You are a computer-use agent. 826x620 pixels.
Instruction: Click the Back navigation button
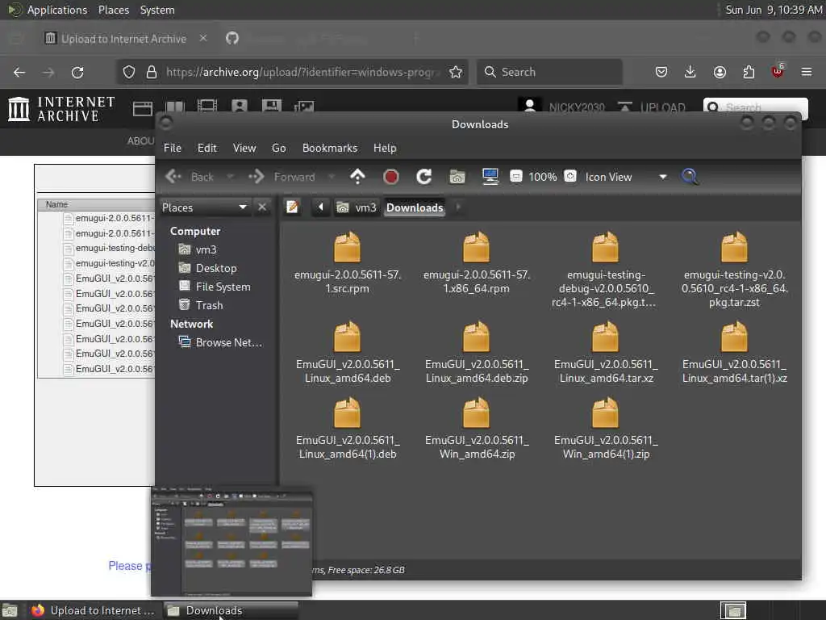tap(190, 177)
